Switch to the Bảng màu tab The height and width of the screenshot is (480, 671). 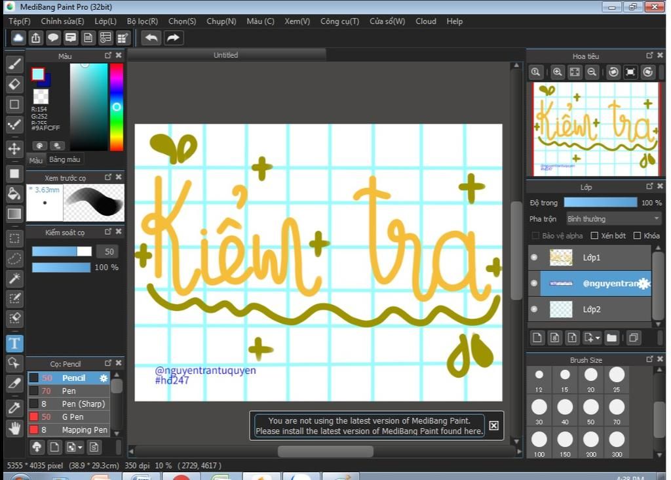coord(65,159)
